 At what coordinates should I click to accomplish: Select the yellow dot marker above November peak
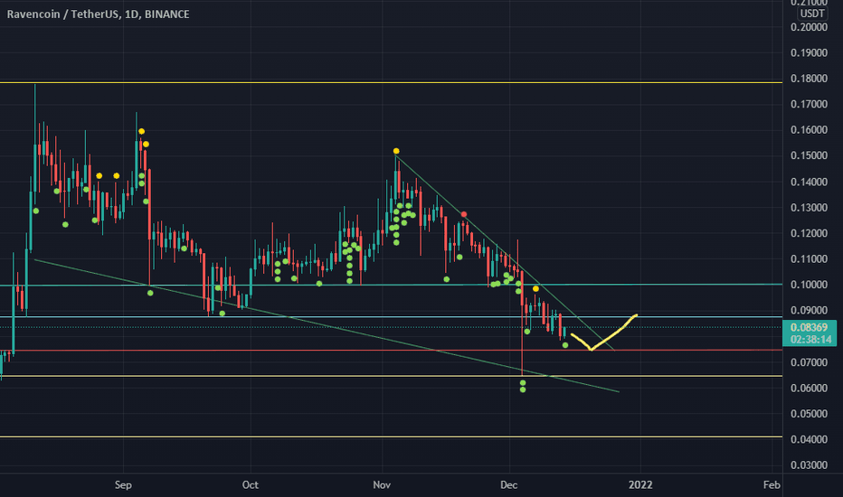click(x=396, y=151)
